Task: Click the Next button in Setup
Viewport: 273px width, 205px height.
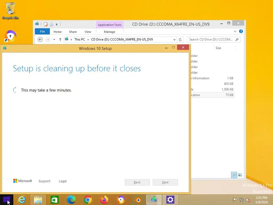Action: coord(165,182)
